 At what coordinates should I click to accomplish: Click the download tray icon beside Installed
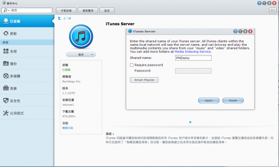click(6, 21)
